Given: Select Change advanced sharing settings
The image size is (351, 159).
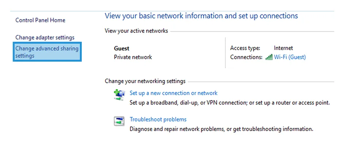Looking at the screenshot, I should (47, 52).
